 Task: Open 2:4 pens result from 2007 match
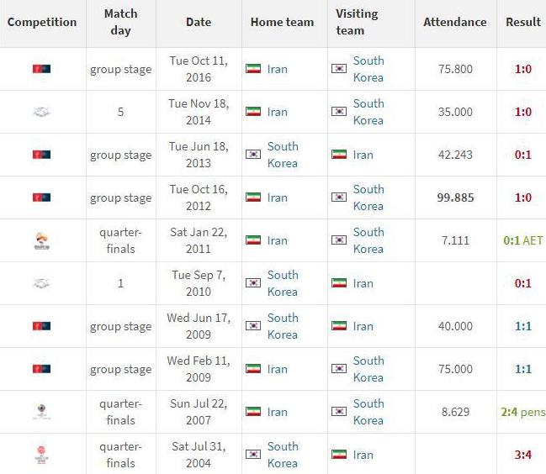click(523, 412)
